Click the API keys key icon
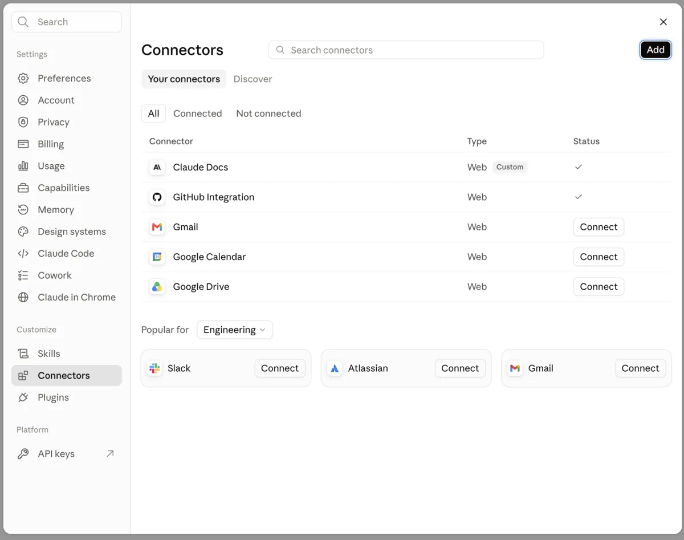 [x=23, y=454]
